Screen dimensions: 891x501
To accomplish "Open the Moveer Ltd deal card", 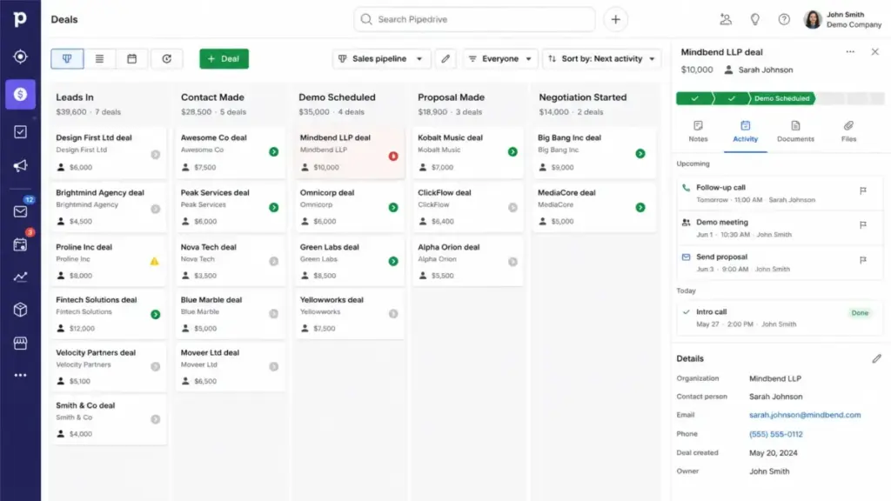I will (230, 366).
